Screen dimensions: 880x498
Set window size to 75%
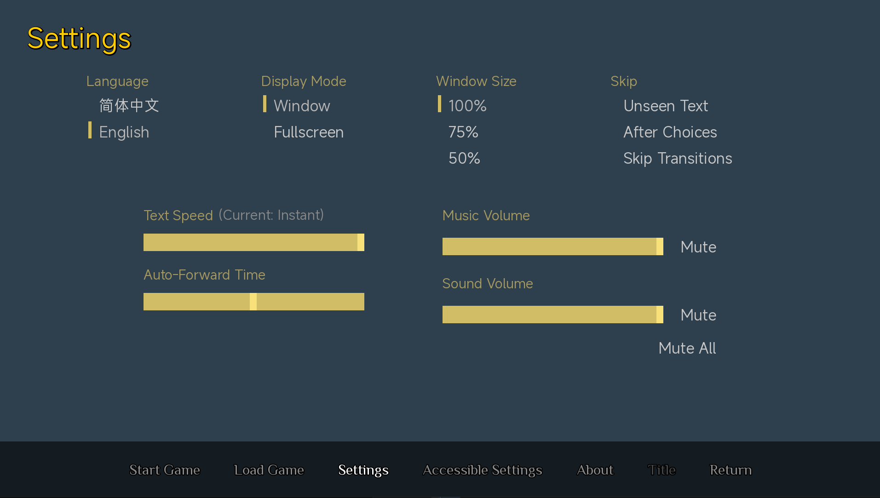[463, 132]
